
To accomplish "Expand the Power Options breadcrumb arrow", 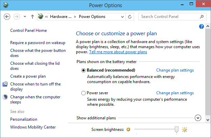I will pyautogui.click(x=75, y=17).
